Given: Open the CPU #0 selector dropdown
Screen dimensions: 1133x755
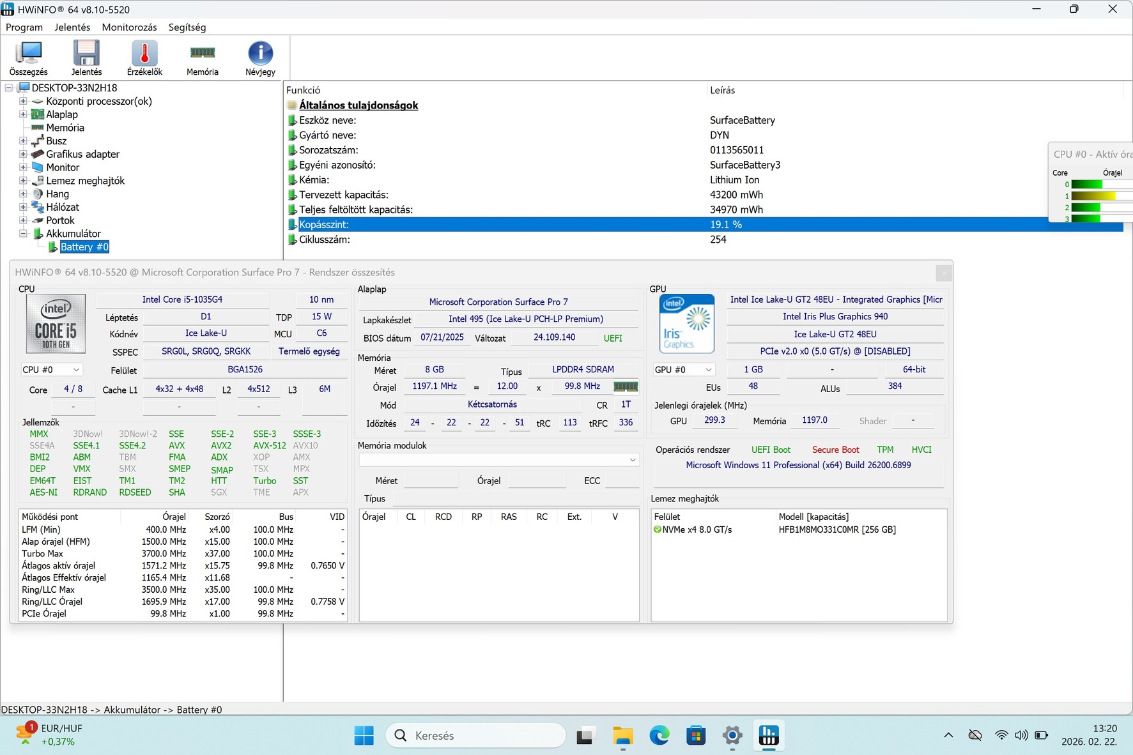Looking at the screenshot, I should pos(51,370).
